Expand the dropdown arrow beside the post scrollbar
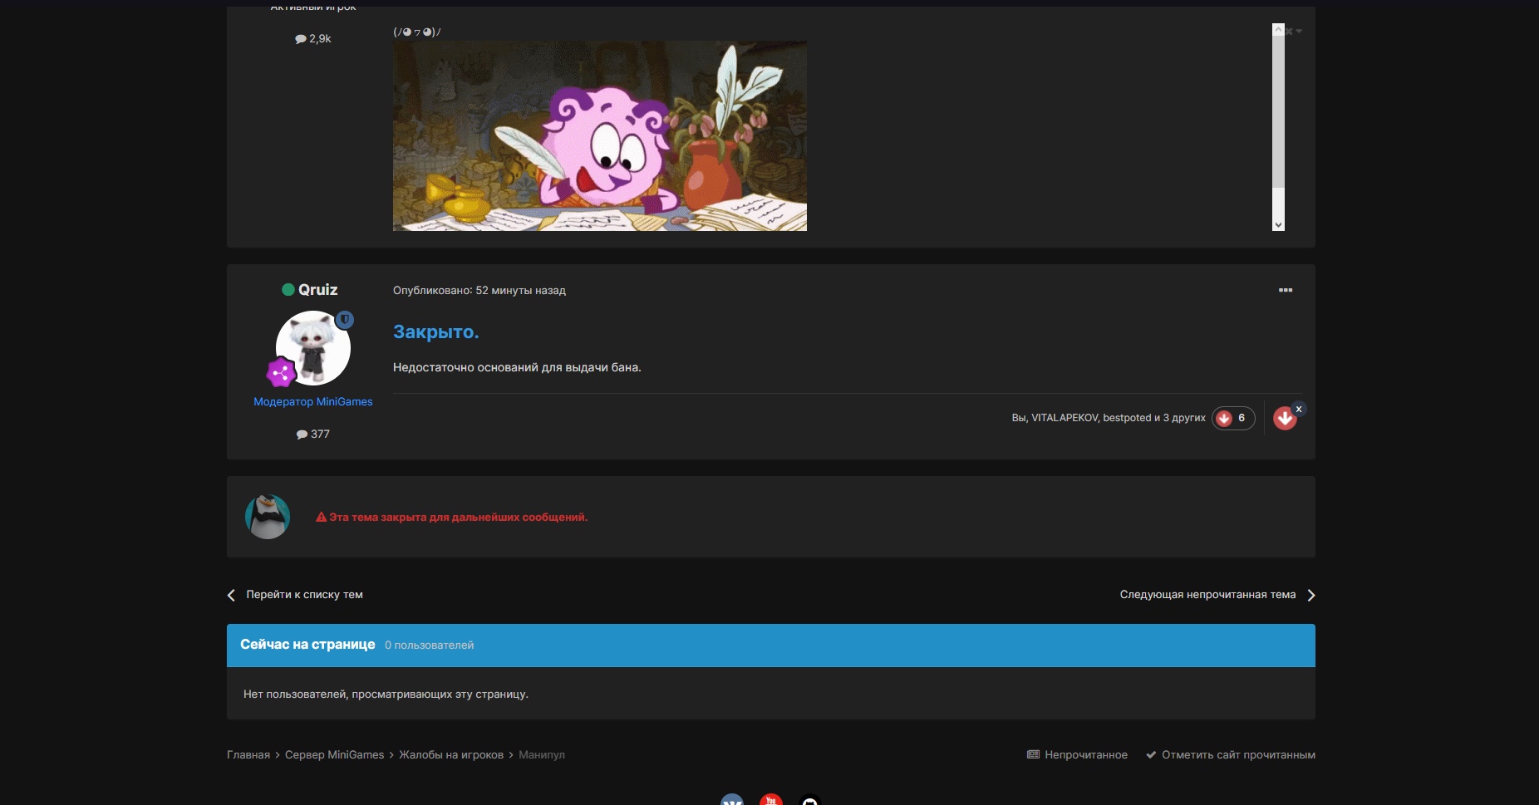Screen dimensions: 1539x805 (x=1299, y=32)
